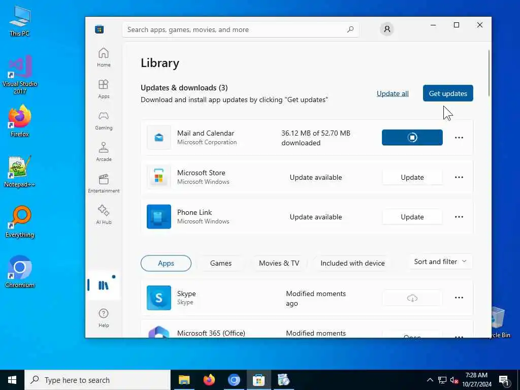Select the Chromium desktop icon

[x=20, y=272]
